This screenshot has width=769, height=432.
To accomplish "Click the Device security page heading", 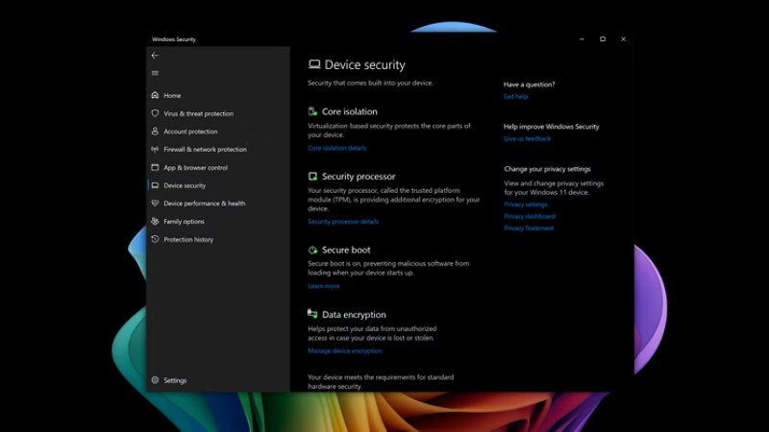I will point(365,64).
